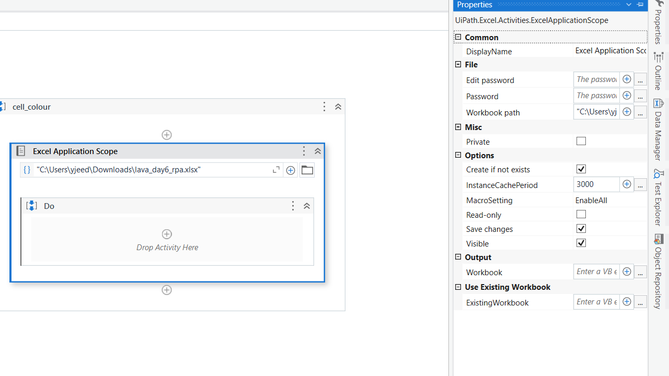669x376 pixels.
Task: Uncheck the Save changes option
Action: coord(581,228)
